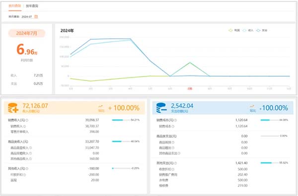Click the 0.00% expense progress bar

(270, 136)
